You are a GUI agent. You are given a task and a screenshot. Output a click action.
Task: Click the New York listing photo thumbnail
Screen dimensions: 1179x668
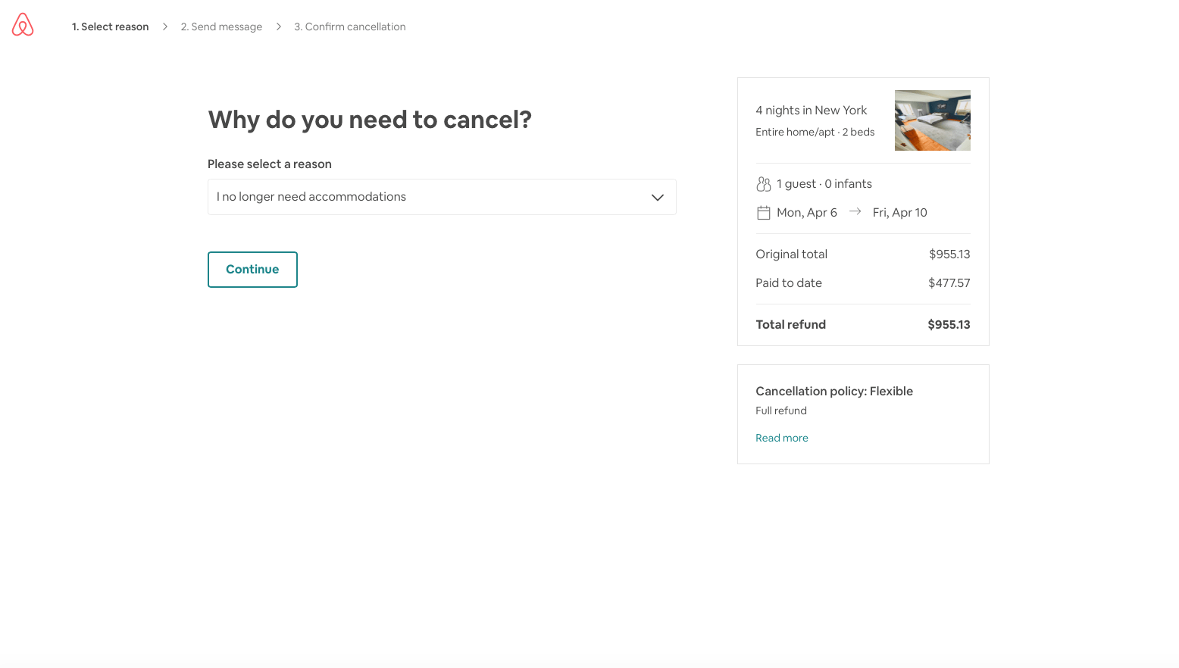pyautogui.click(x=932, y=120)
